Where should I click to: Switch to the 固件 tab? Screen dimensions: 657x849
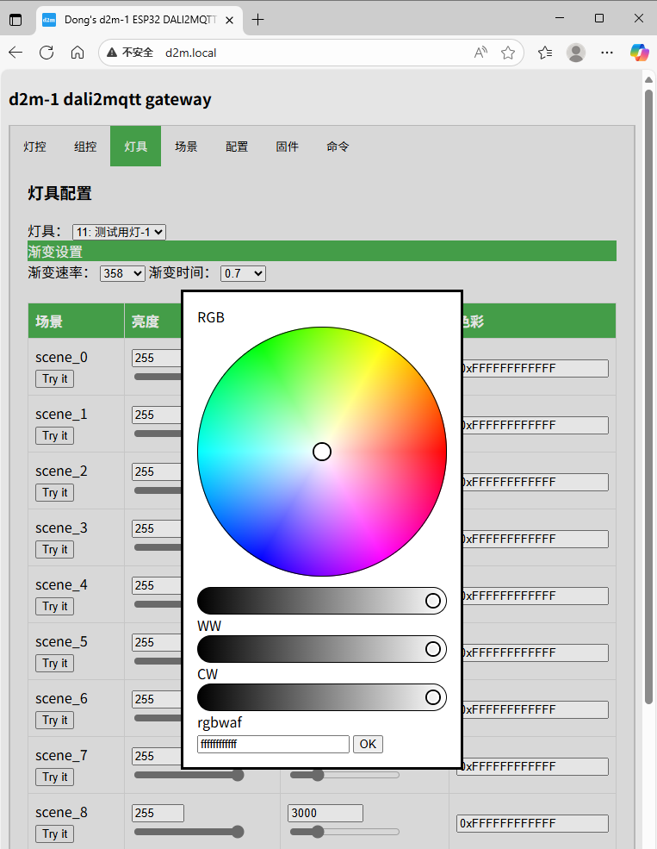(x=287, y=147)
